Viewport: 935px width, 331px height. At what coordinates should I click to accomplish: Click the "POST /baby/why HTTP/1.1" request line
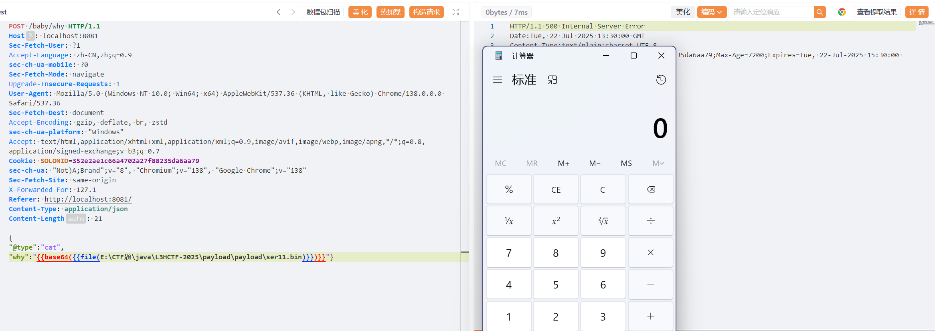55,26
